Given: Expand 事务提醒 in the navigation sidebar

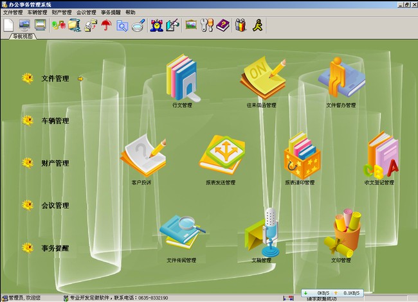Looking at the screenshot, I should (55, 248).
